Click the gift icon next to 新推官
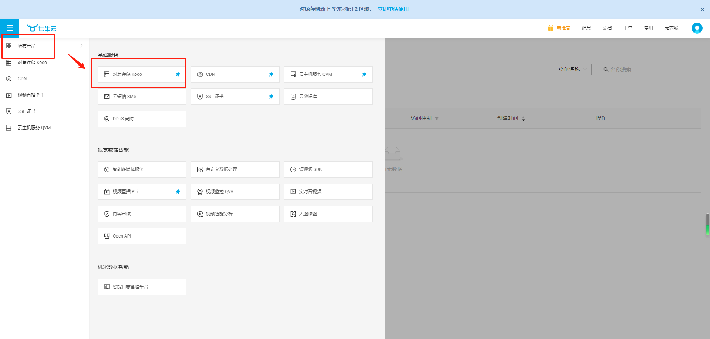 point(551,28)
